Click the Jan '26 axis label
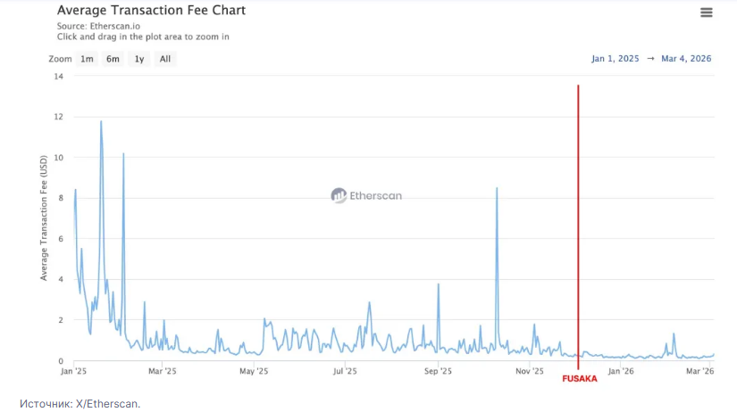This screenshot has height=412, width=737. click(621, 371)
